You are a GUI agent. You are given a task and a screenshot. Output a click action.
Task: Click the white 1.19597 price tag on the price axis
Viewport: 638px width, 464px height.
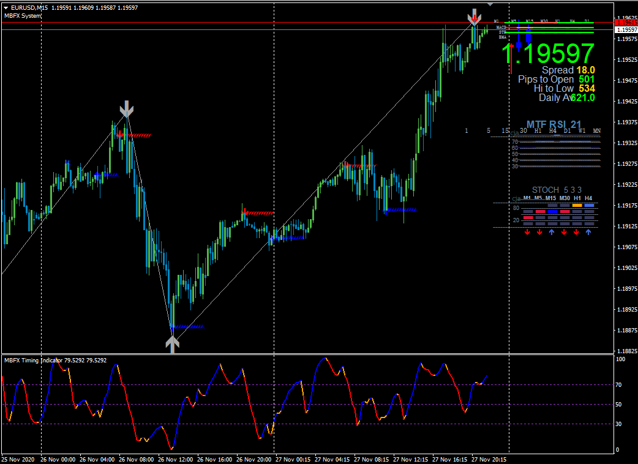point(627,30)
